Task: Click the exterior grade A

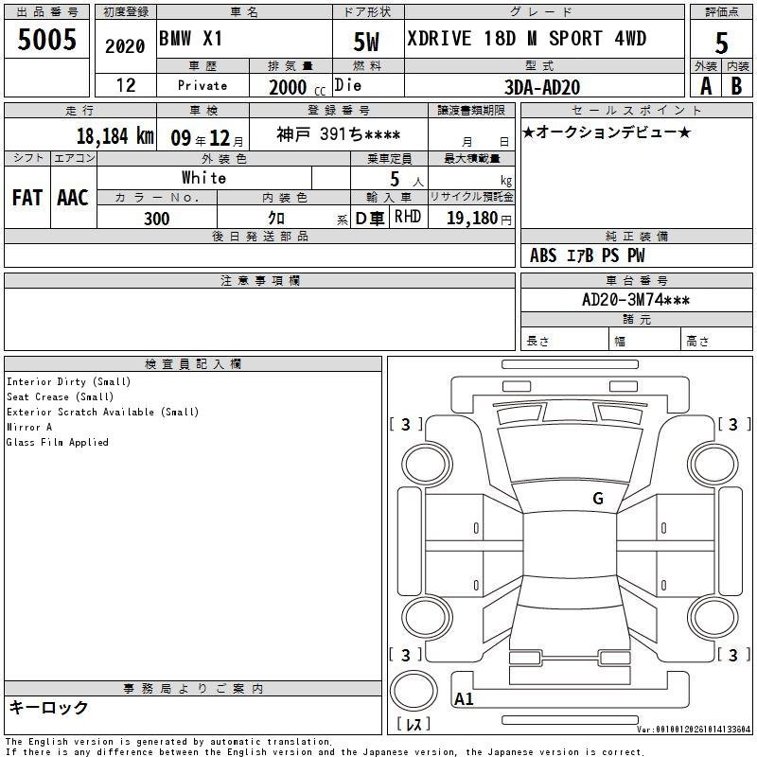Action: click(706, 86)
